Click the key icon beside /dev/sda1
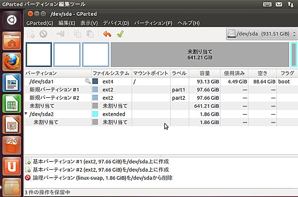The image size is (298, 197). (87, 81)
